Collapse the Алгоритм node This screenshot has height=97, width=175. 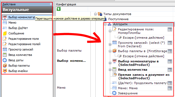click(x=105, y=24)
